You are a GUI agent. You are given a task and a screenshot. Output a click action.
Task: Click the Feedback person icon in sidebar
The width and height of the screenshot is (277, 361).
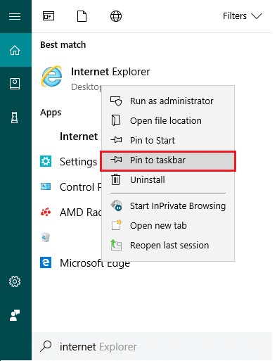point(15,315)
